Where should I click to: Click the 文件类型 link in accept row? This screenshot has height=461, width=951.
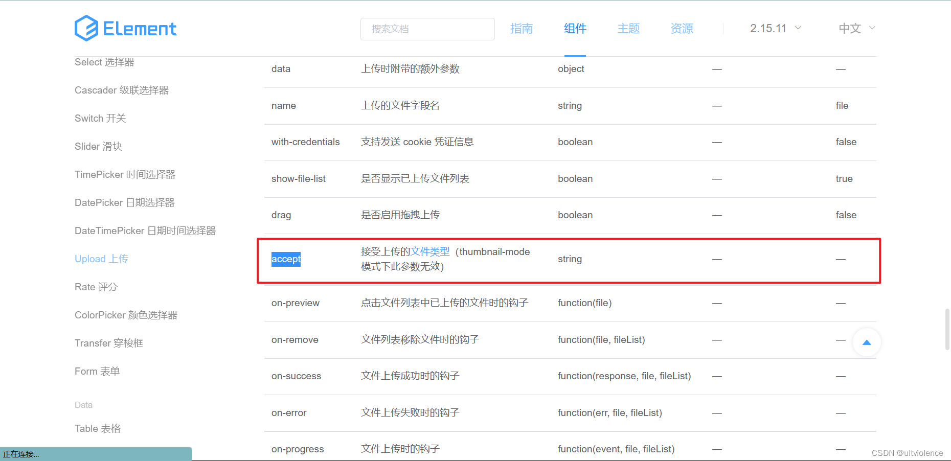431,251
